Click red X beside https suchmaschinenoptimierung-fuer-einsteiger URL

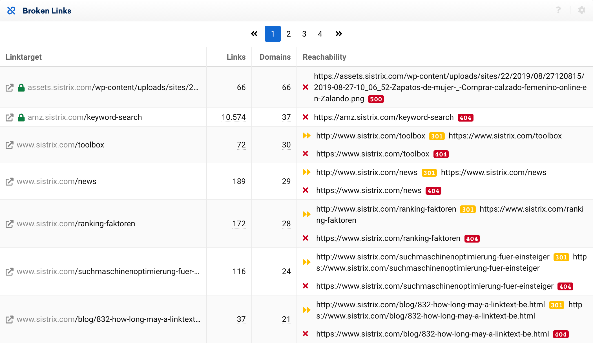coord(306,286)
